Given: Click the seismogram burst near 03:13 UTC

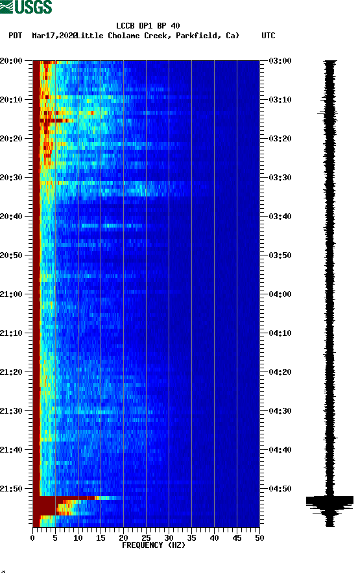Looking at the screenshot, I should pos(328,113).
